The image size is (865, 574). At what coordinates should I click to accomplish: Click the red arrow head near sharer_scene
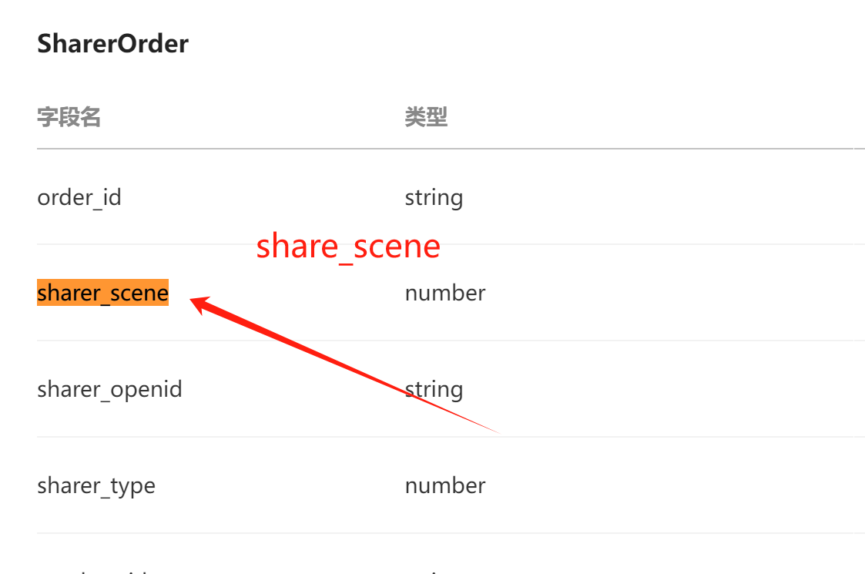199,304
